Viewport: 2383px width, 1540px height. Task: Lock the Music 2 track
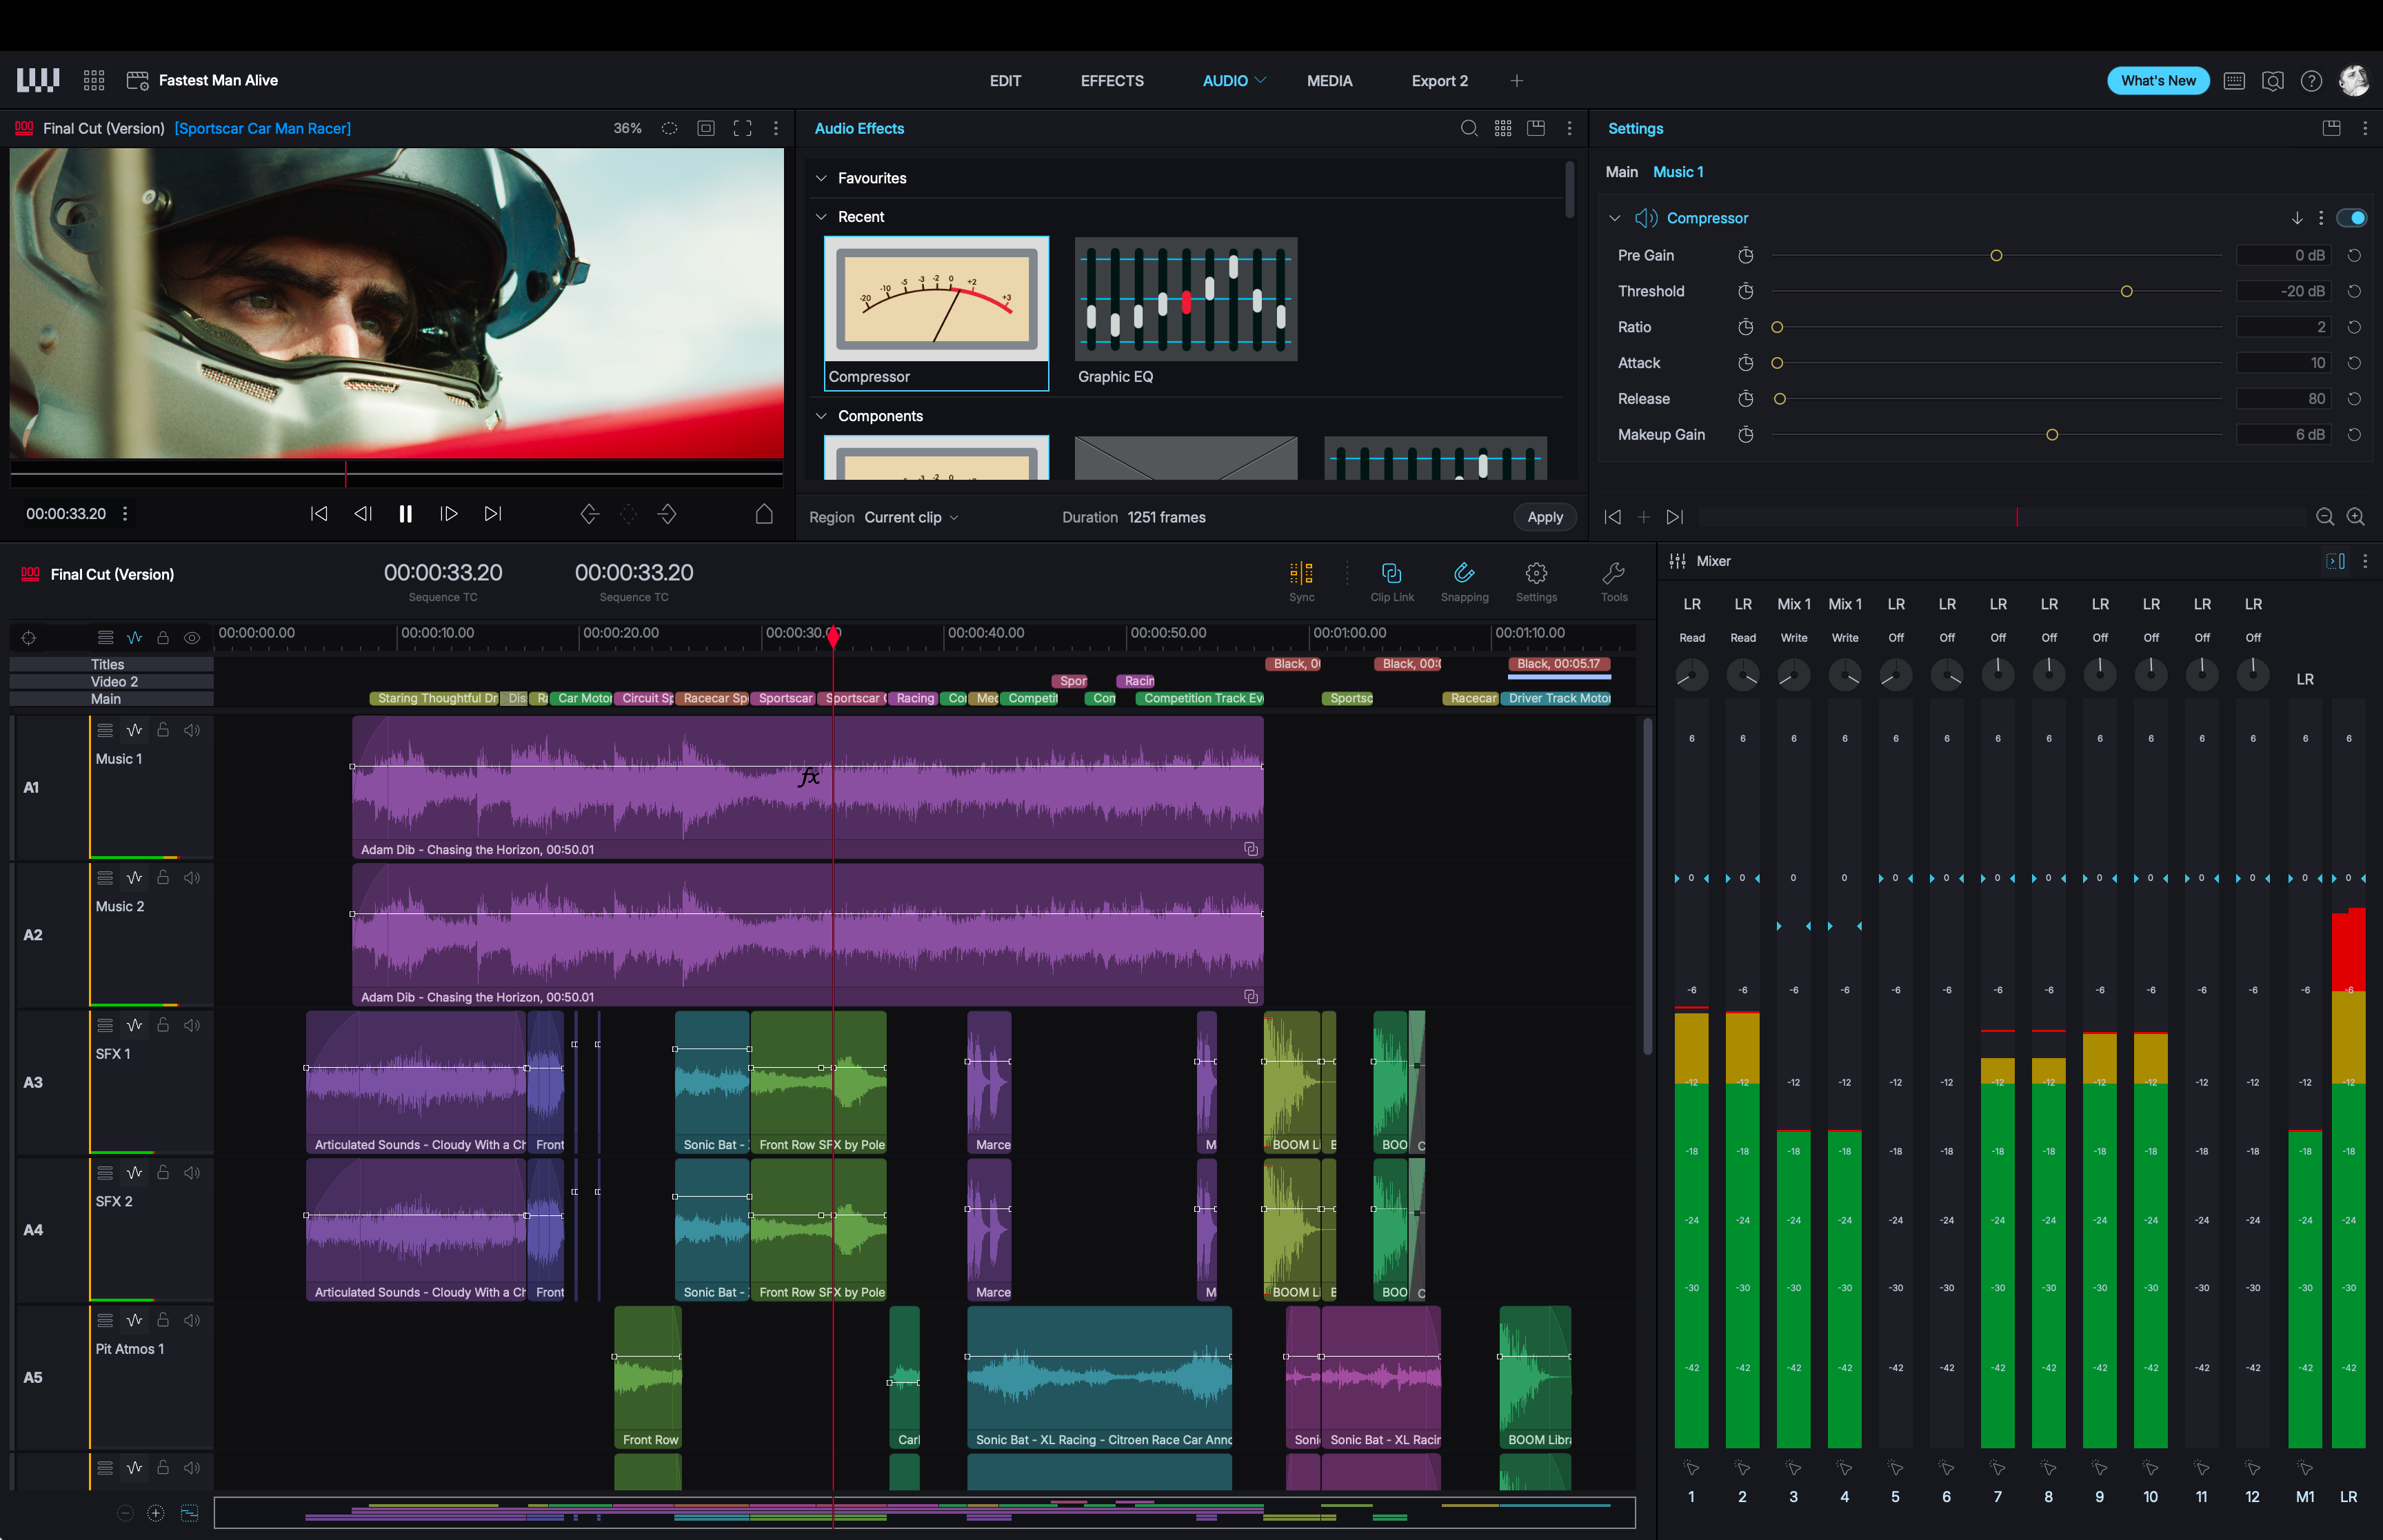(x=163, y=877)
